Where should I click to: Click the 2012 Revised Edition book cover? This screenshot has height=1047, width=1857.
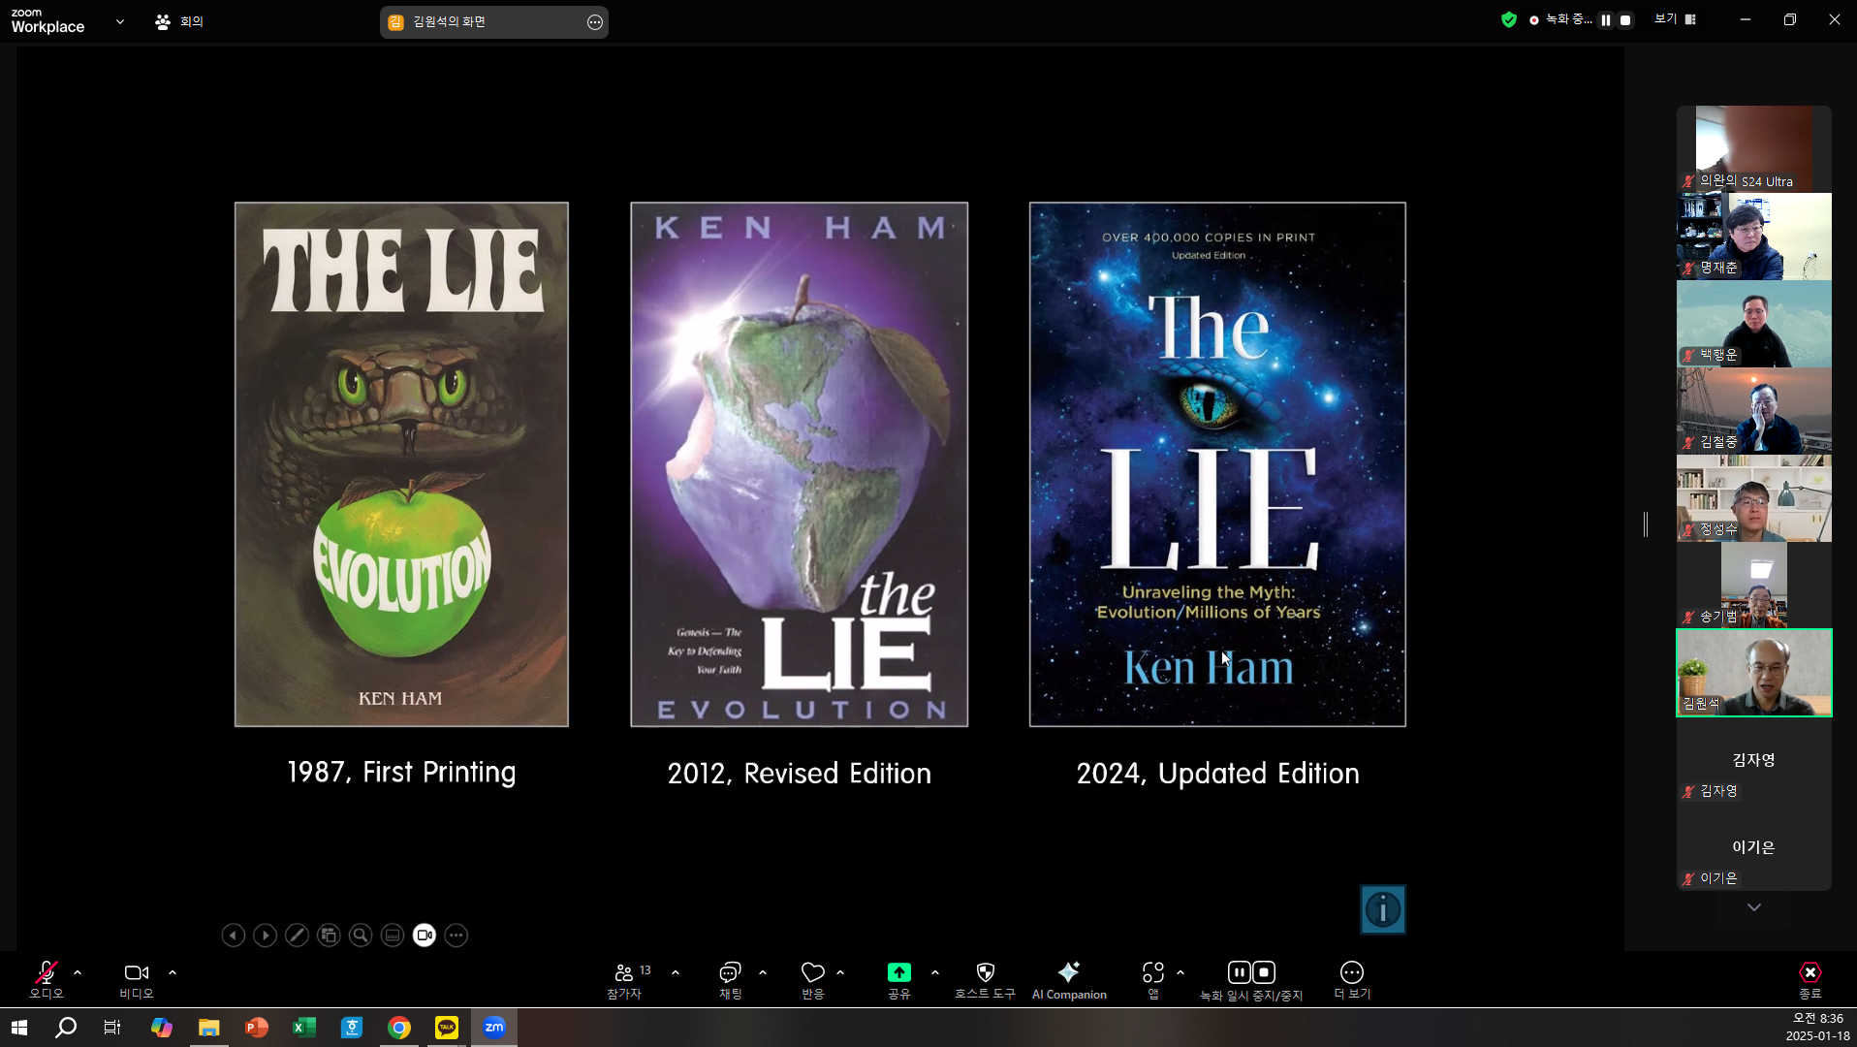pyautogui.click(x=800, y=464)
